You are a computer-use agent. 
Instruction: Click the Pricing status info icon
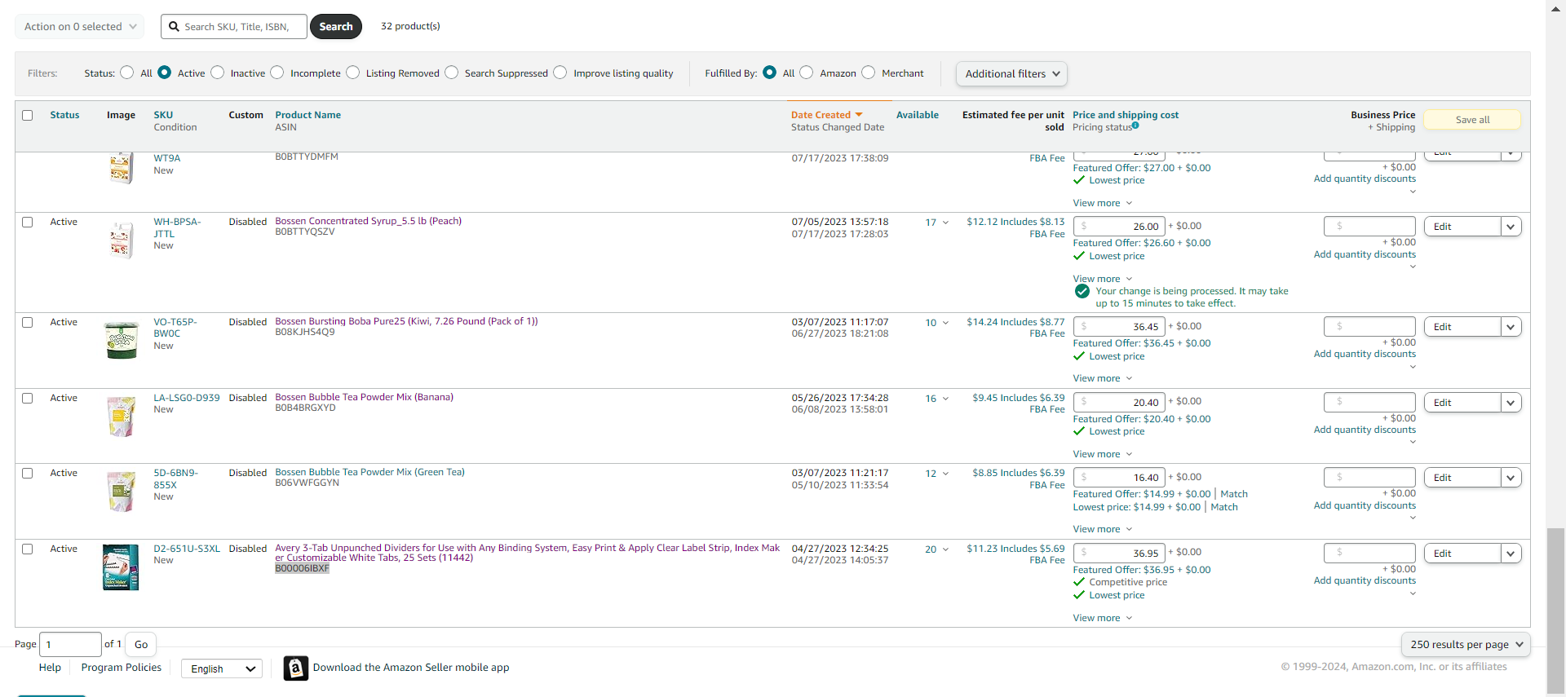pyautogui.click(x=1135, y=126)
